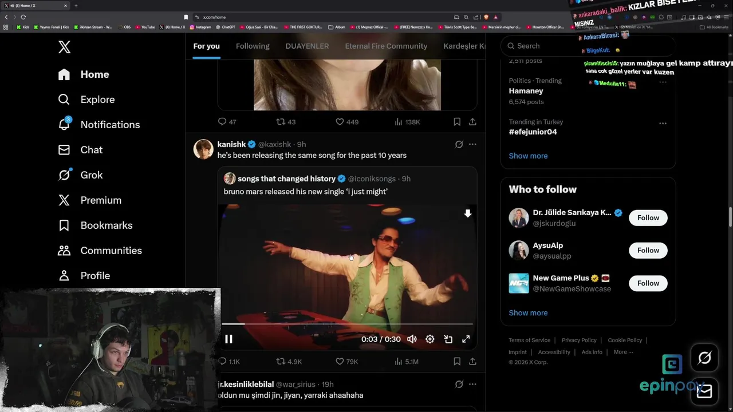Reply to the post with 47 replies

point(227,122)
